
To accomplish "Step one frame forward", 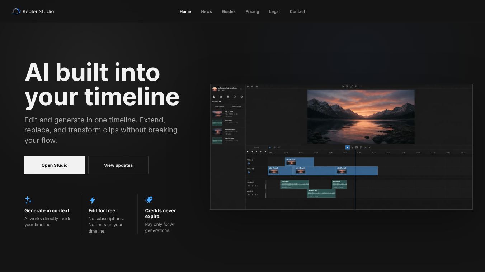I will [261, 152].
